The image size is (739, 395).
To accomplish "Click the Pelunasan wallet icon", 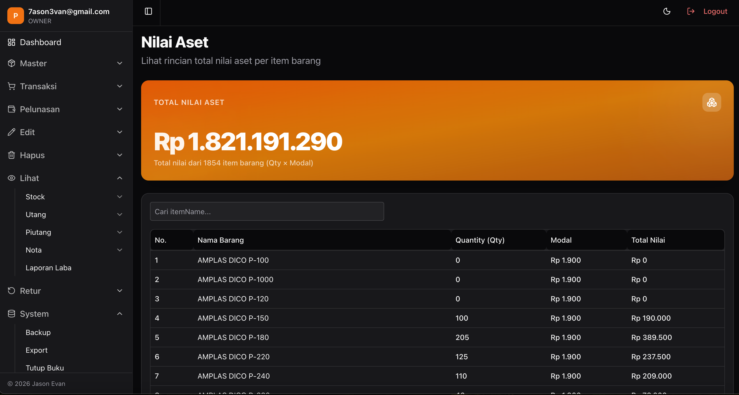I will [x=11, y=109].
